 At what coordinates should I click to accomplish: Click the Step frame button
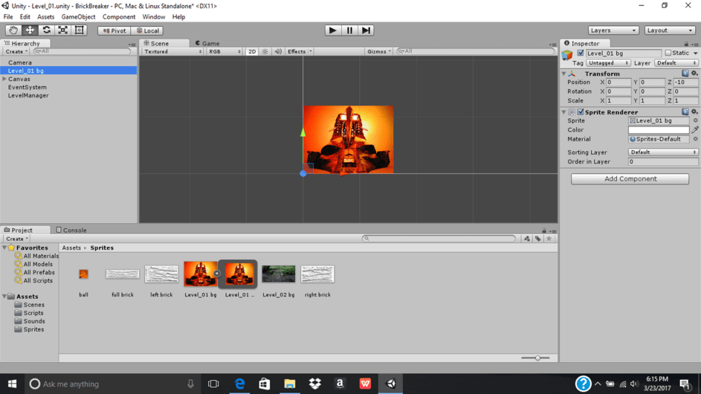coord(366,30)
